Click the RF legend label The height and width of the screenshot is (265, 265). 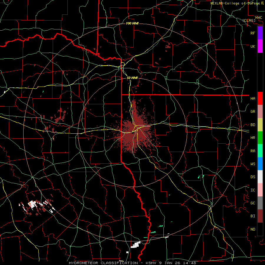(253, 33)
